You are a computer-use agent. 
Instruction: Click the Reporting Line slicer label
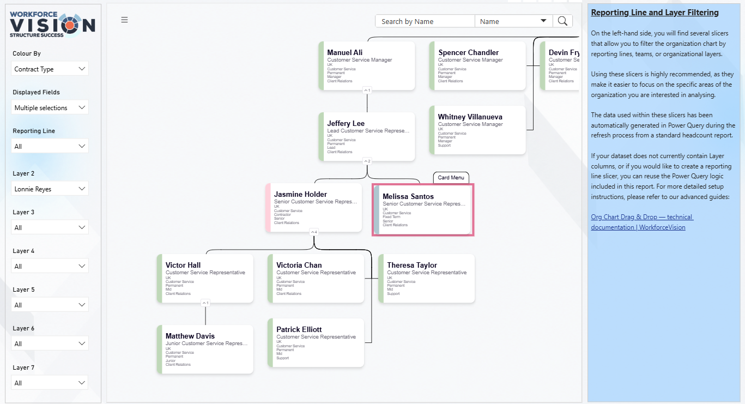(34, 131)
